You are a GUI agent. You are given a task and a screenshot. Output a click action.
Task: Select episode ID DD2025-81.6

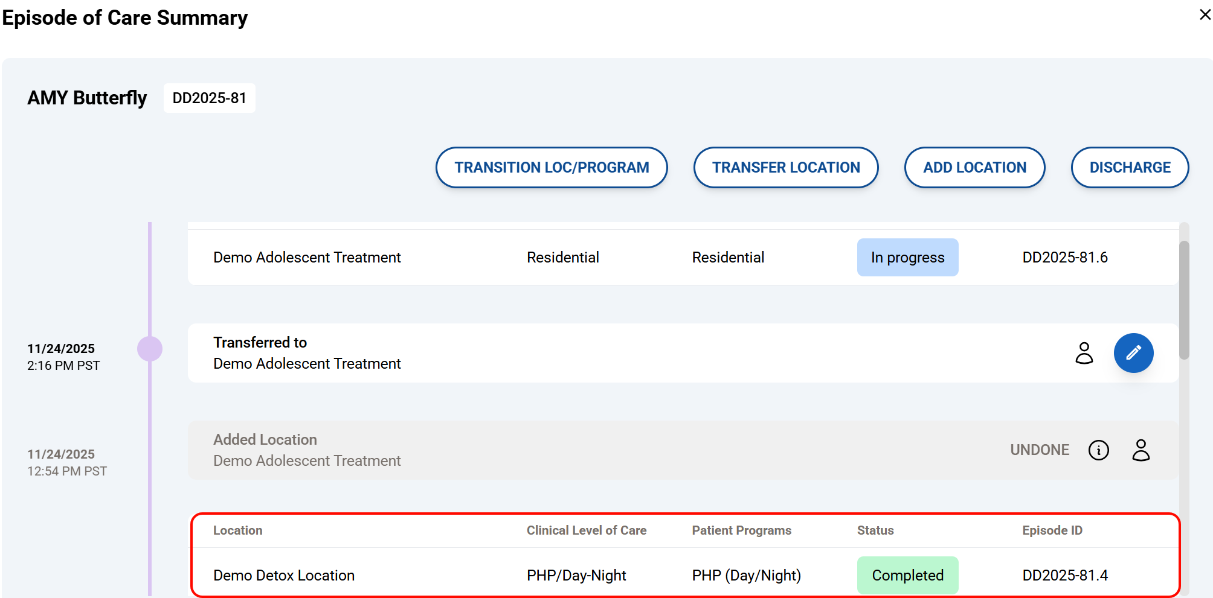[x=1064, y=258]
